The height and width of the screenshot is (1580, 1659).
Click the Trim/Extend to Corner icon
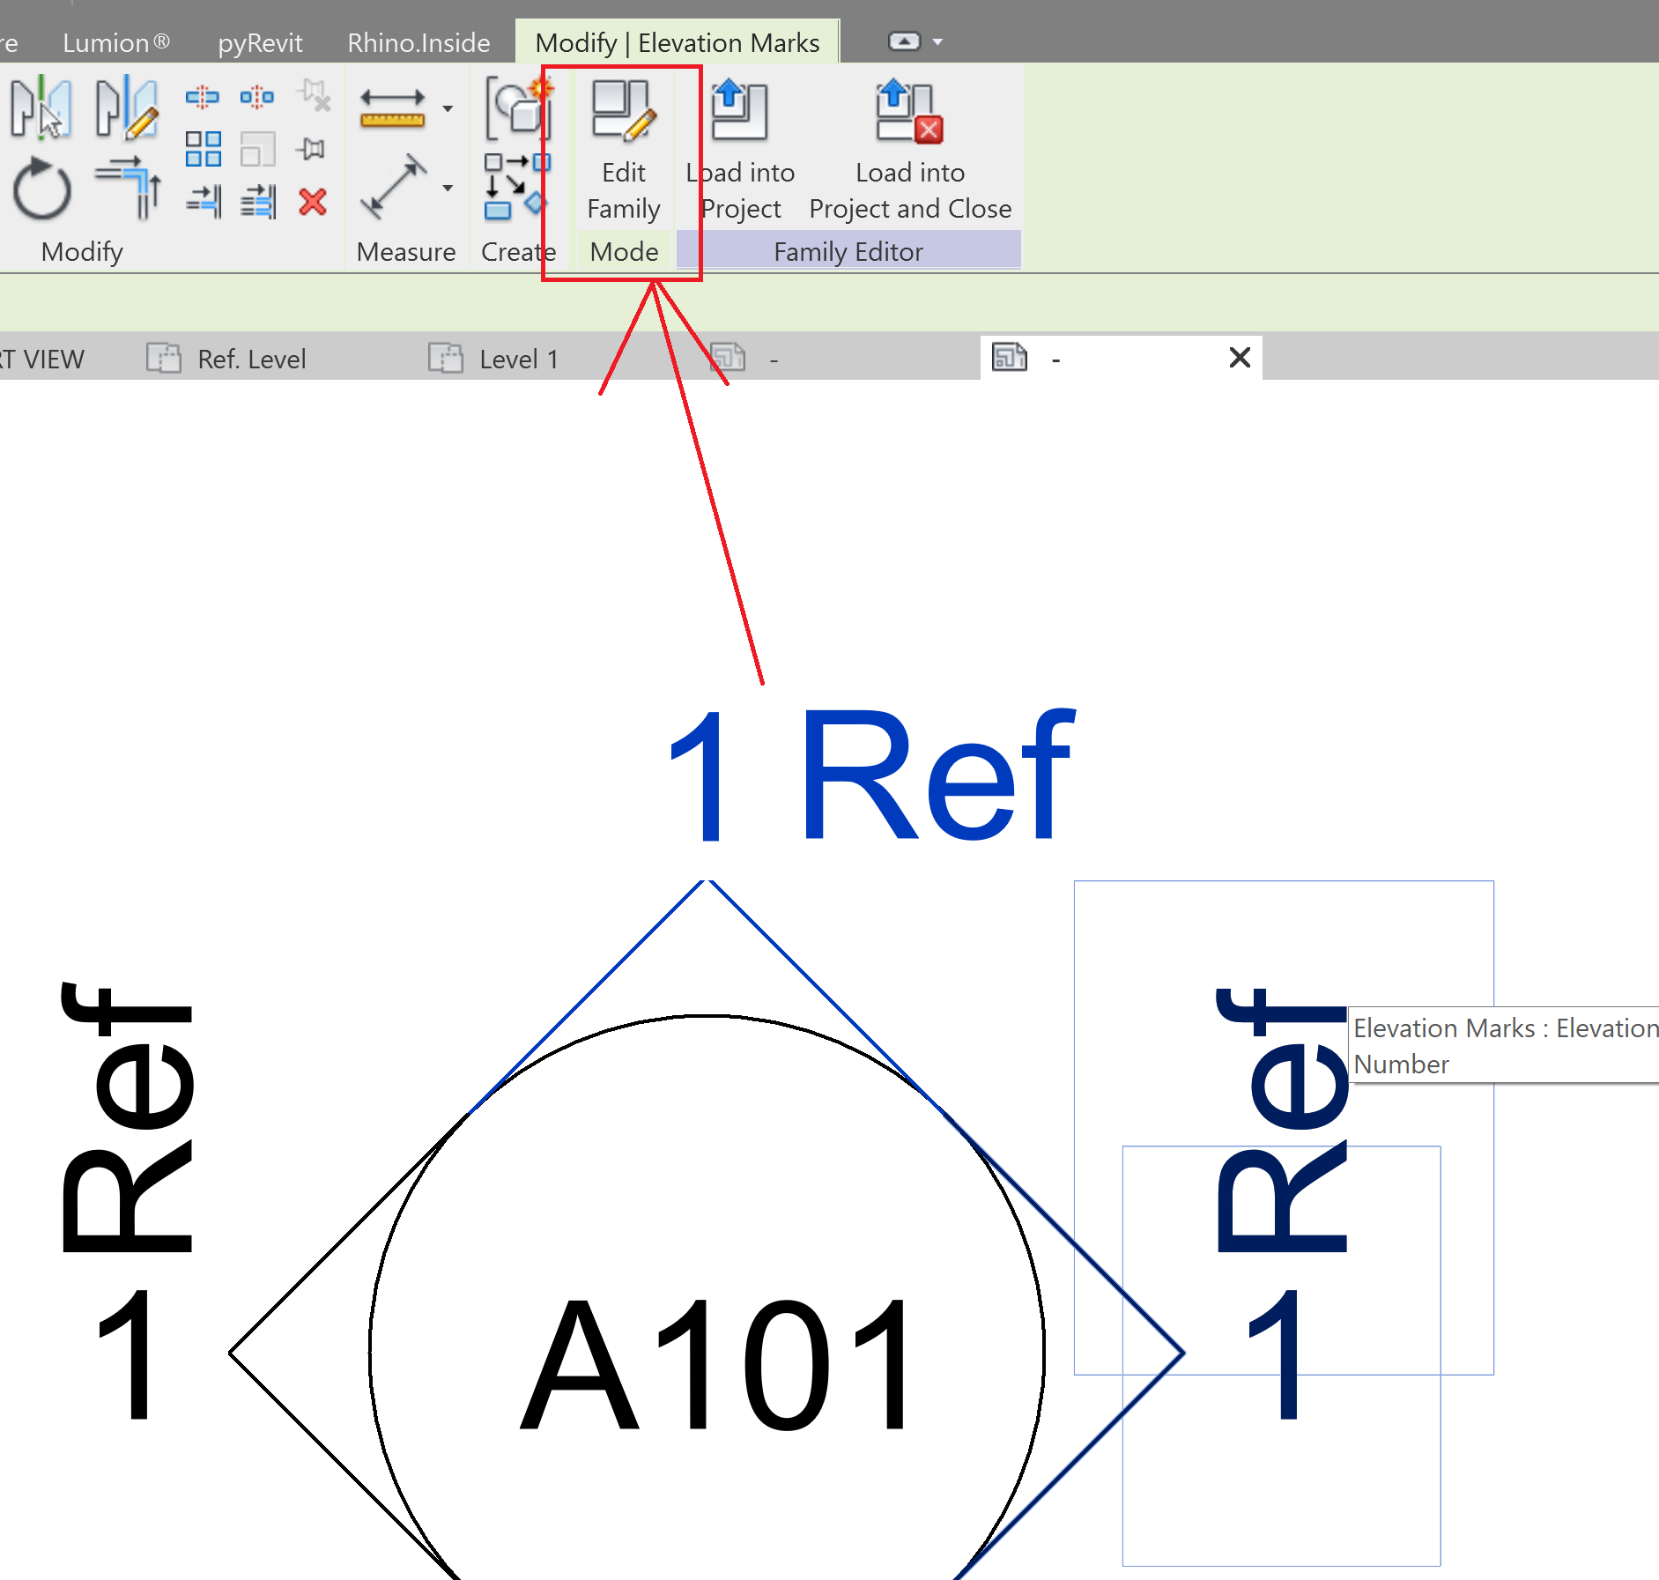click(x=128, y=188)
